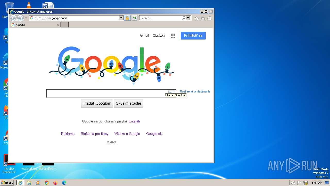
Task: Click the volume speaker tray icon
Action: [x=293, y=183]
